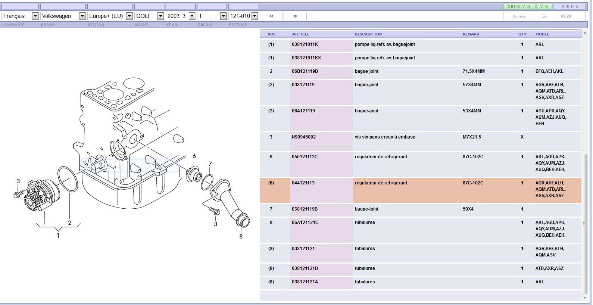Click remark 71,5X4MM

pos(474,71)
